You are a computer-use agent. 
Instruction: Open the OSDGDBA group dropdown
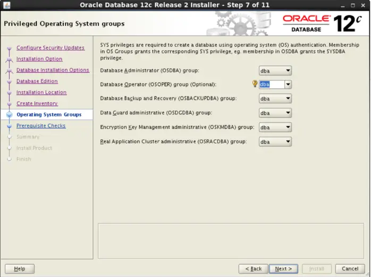coord(275,113)
